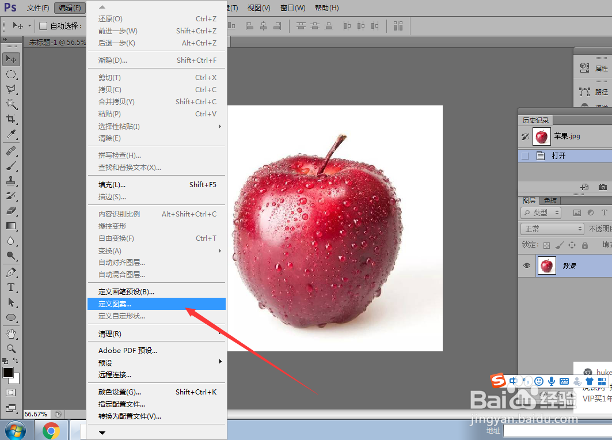The image size is (612, 440).
Task: Click the background color swatch
Action: pos(16,380)
